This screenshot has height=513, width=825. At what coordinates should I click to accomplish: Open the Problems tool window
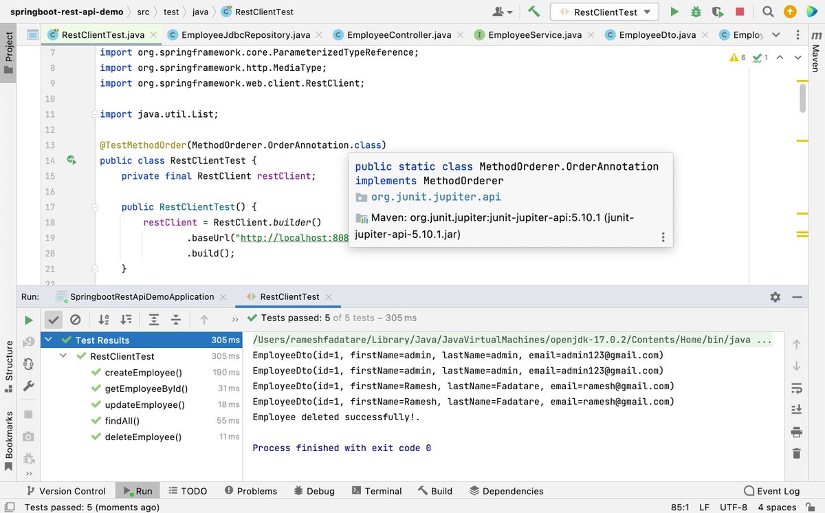(x=250, y=491)
